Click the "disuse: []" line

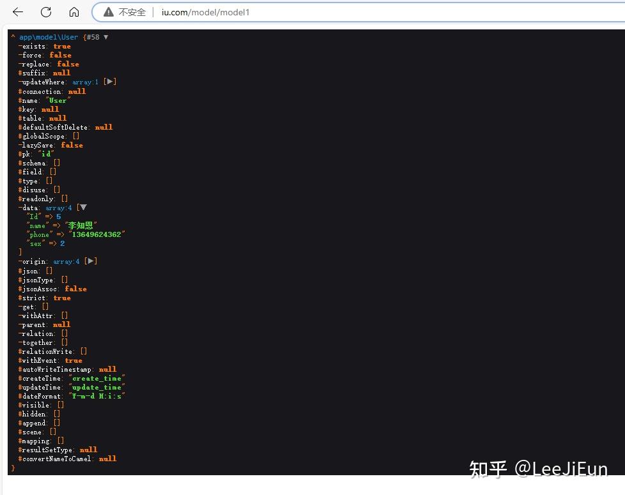coord(39,190)
